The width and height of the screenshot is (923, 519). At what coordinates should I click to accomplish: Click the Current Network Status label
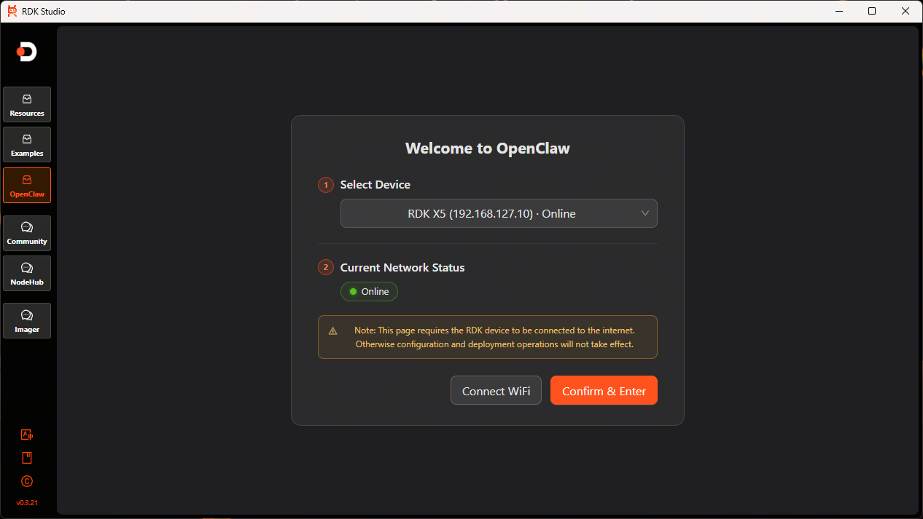[402, 267]
